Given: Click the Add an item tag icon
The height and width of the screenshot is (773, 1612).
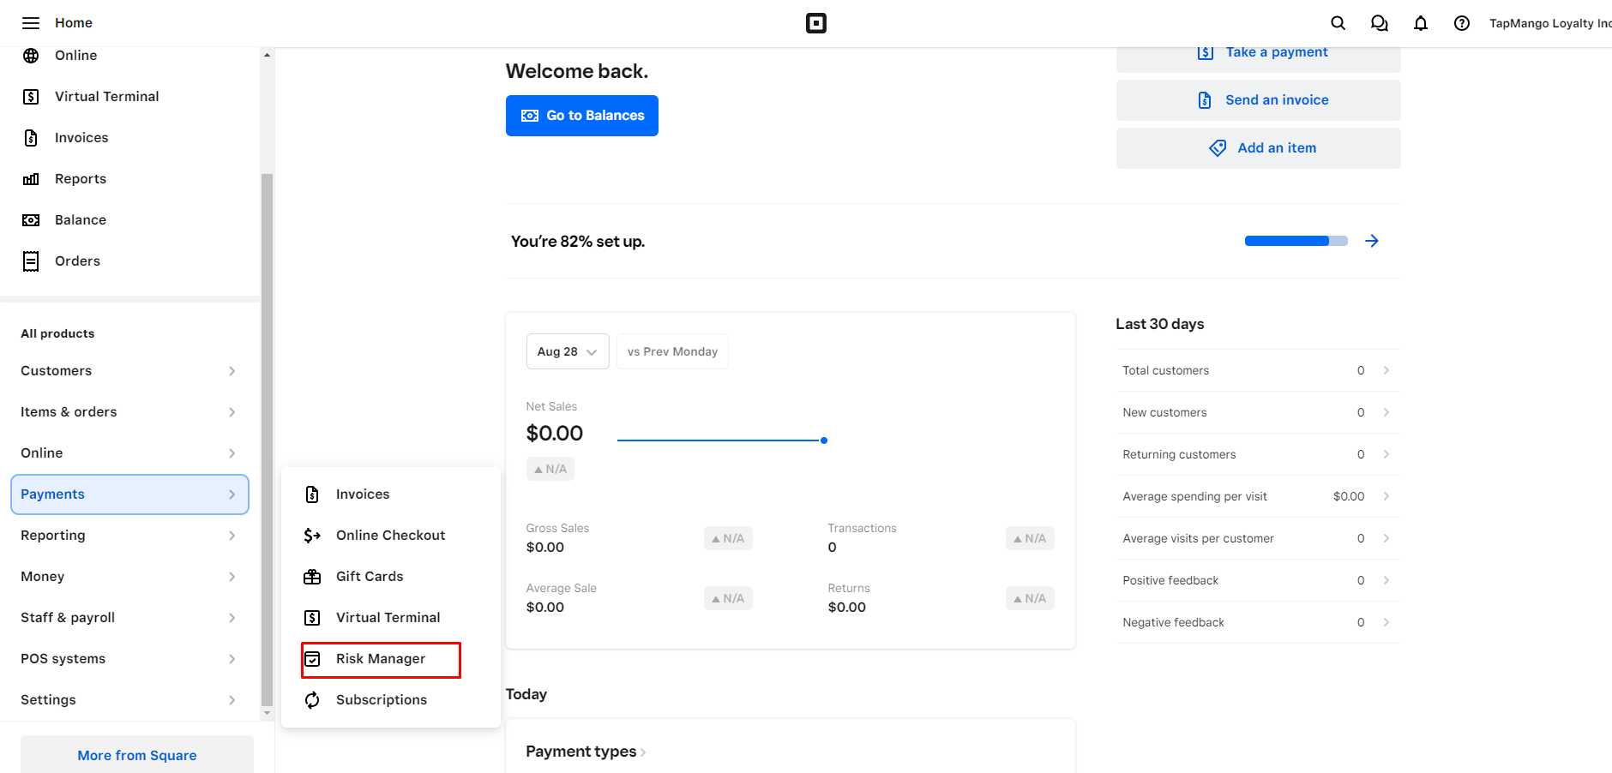Looking at the screenshot, I should [1218, 148].
